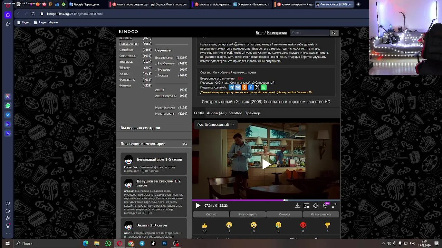Open the Вход login link
442x248 pixels.
pyautogui.click(x=259, y=33)
